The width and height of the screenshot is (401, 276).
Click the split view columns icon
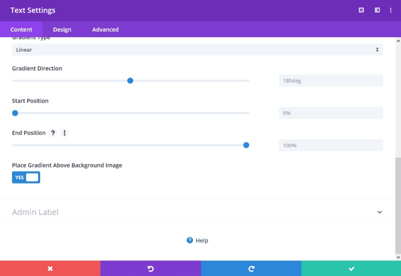(x=377, y=10)
